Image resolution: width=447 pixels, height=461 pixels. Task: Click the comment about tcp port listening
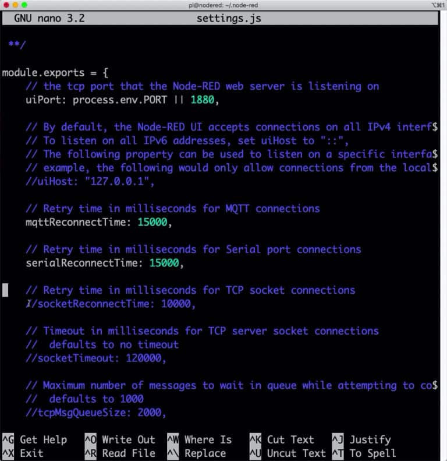[203, 86]
